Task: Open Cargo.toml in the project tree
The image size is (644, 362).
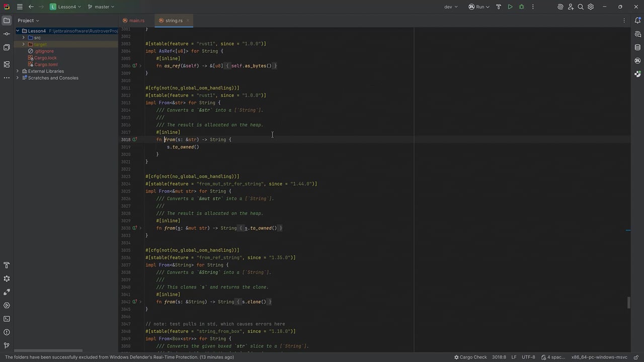Action: tap(46, 64)
